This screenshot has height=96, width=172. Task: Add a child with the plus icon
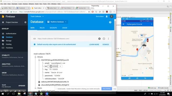(99, 39)
